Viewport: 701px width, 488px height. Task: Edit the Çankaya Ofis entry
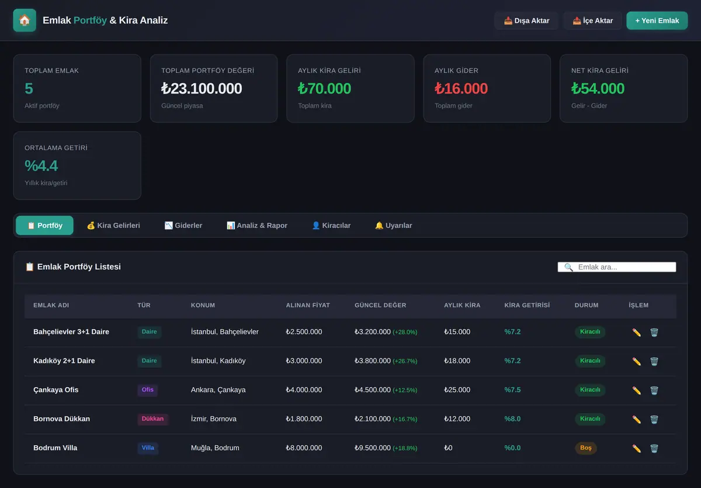637,390
